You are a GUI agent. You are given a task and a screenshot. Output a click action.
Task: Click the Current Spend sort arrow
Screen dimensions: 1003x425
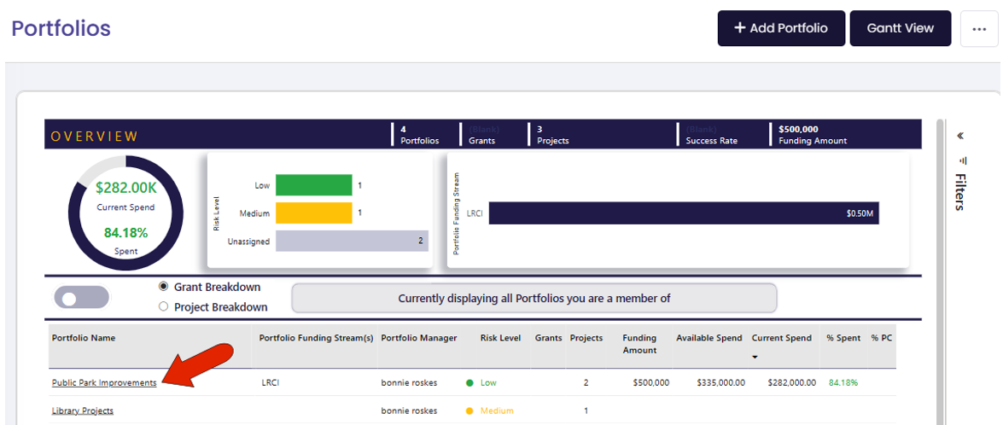coord(755,358)
